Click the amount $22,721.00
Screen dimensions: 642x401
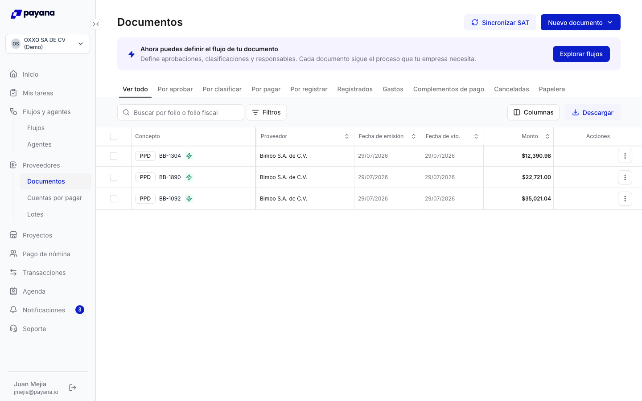pos(536,177)
